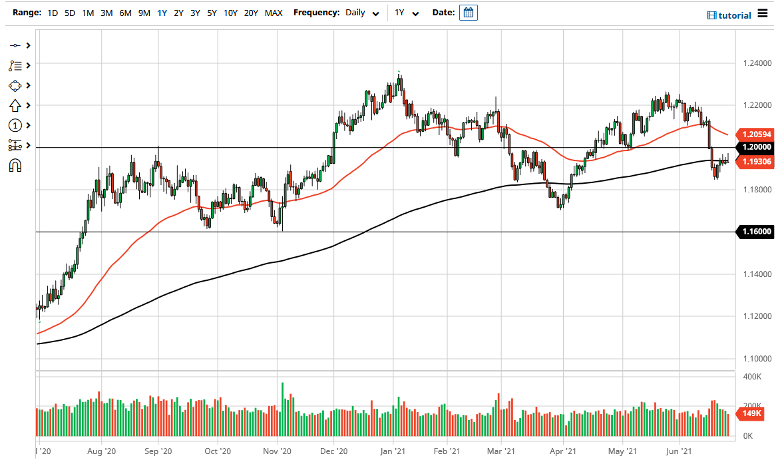
Task: Select the shapes drawing tool icon
Action: pyautogui.click(x=15, y=86)
